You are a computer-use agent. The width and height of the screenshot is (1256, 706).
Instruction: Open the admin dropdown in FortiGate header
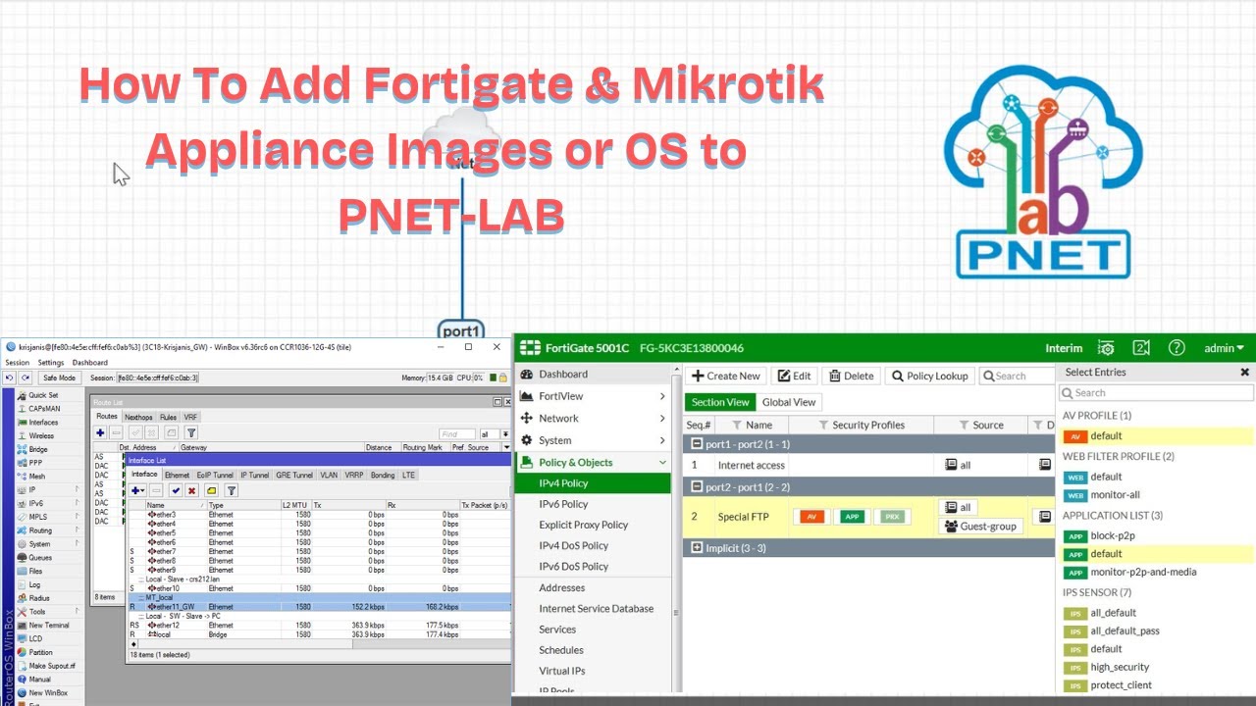click(x=1224, y=348)
